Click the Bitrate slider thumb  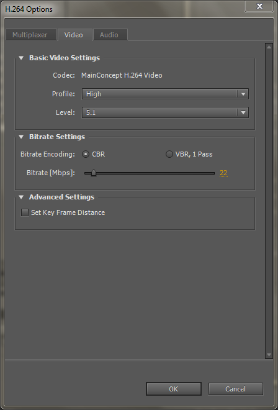(x=94, y=173)
